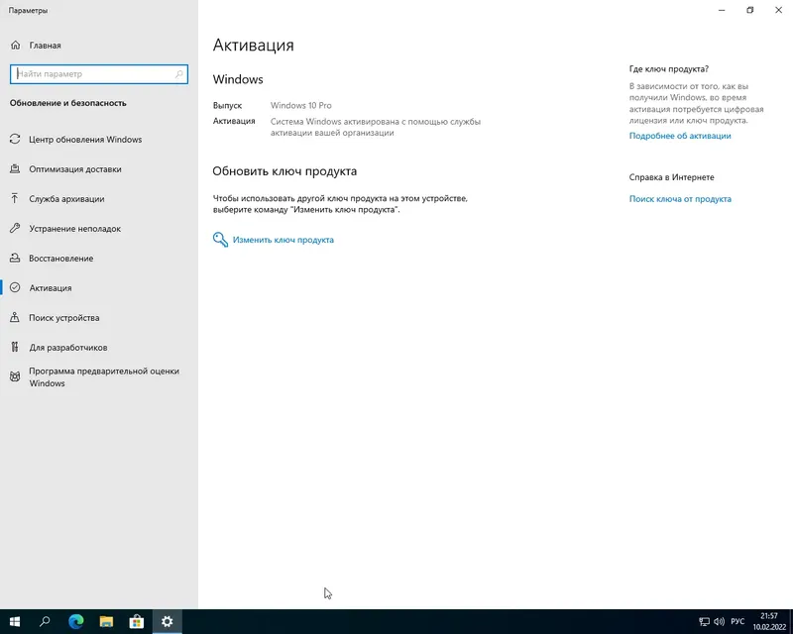Launch Microsoft Edge from the taskbar
This screenshot has height=634, width=793.
point(76,621)
